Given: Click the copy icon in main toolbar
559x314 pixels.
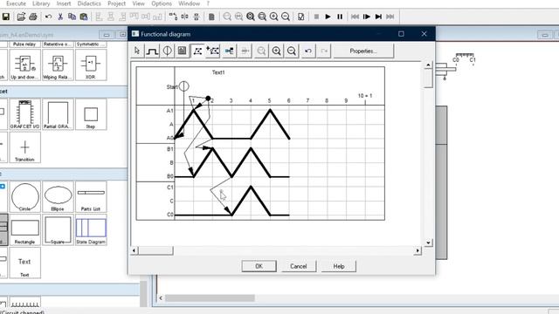Looking at the screenshot, I should click(x=72, y=17).
